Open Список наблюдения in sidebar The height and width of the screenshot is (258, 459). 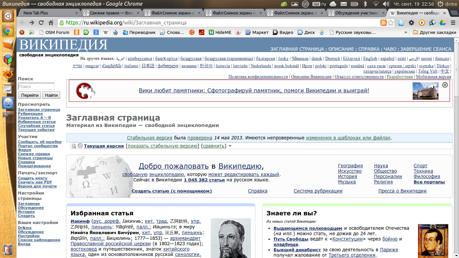39,240
